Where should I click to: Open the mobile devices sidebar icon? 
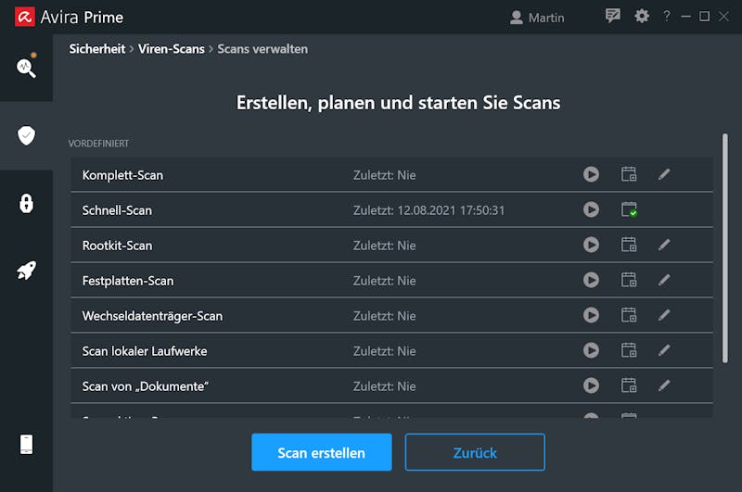(27, 444)
